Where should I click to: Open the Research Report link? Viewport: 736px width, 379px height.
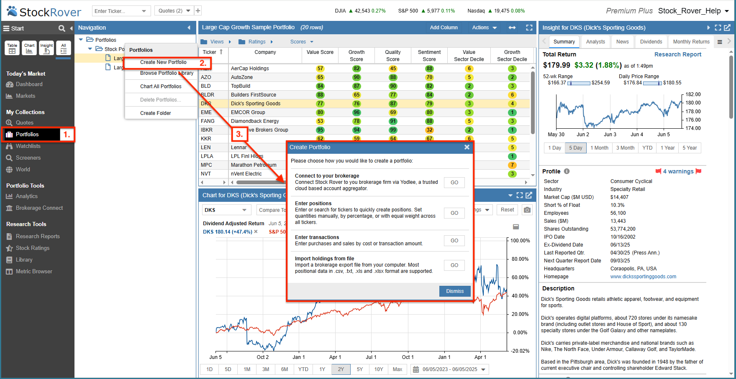[678, 54]
